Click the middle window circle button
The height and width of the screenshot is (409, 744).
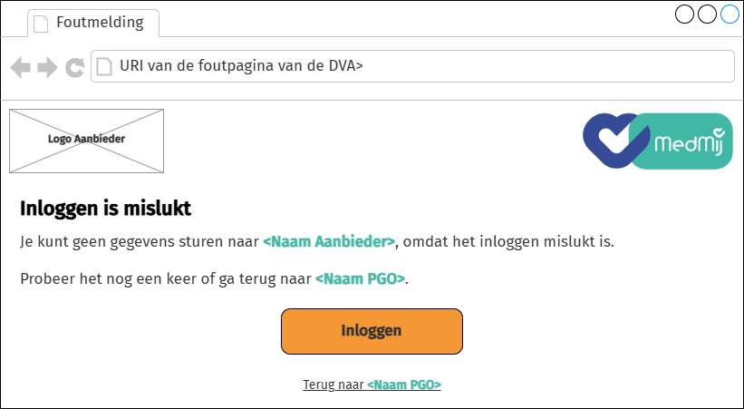pyautogui.click(x=707, y=14)
